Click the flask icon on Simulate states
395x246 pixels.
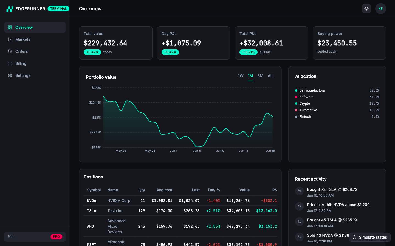(355, 237)
